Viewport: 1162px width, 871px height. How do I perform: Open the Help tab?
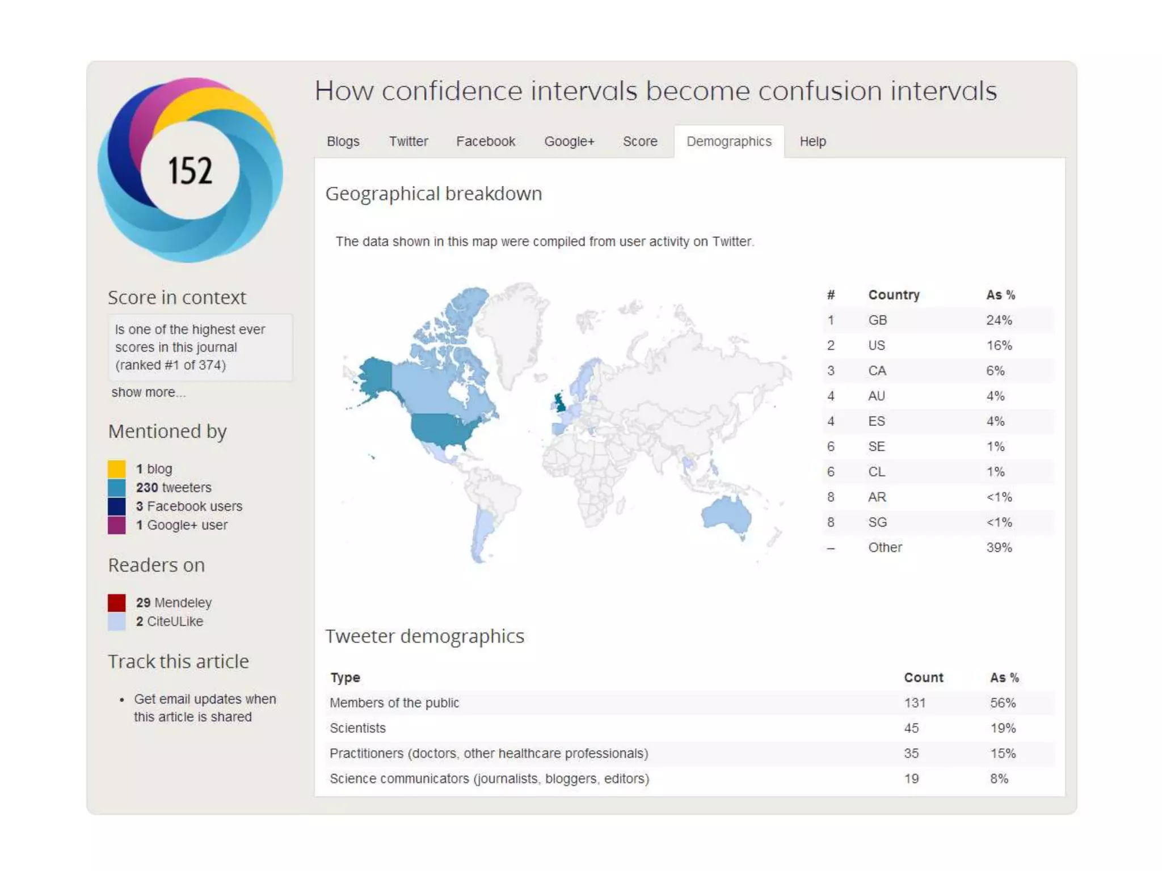click(812, 141)
